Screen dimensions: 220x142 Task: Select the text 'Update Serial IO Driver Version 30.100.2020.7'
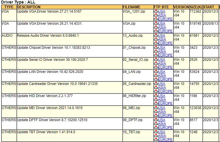click(52, 60)
